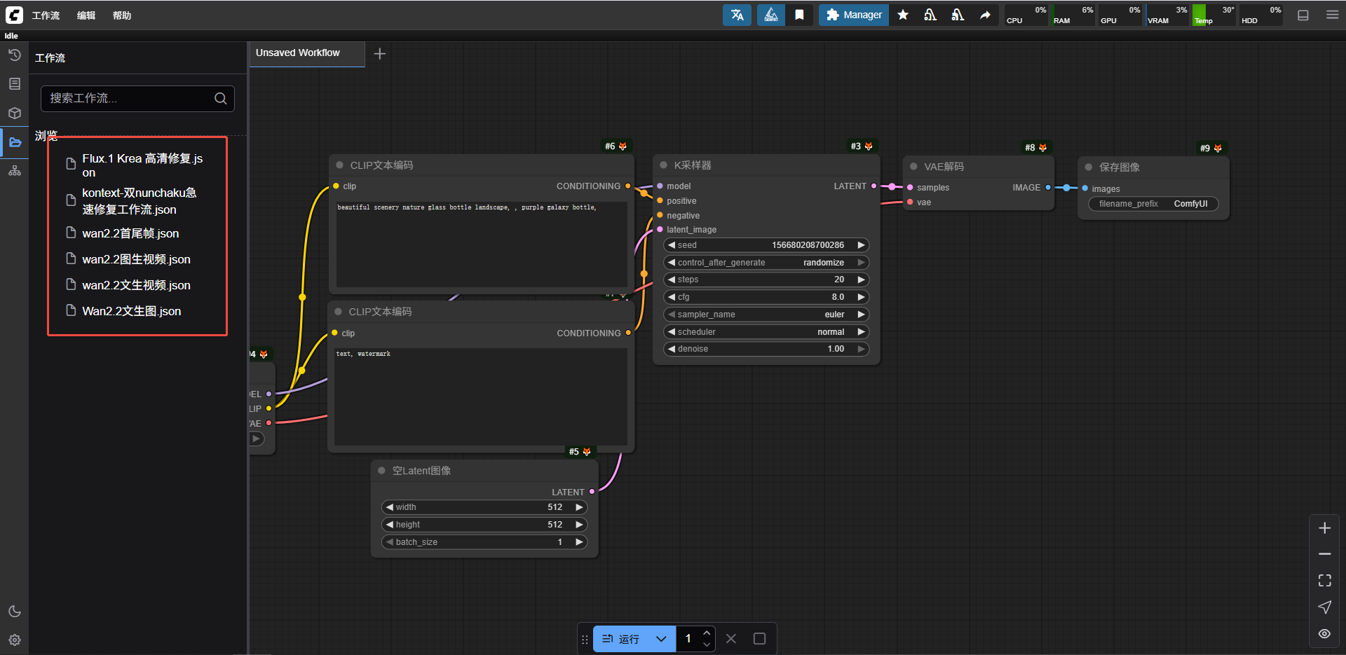Click the first unload models icon

pos(930,15)
